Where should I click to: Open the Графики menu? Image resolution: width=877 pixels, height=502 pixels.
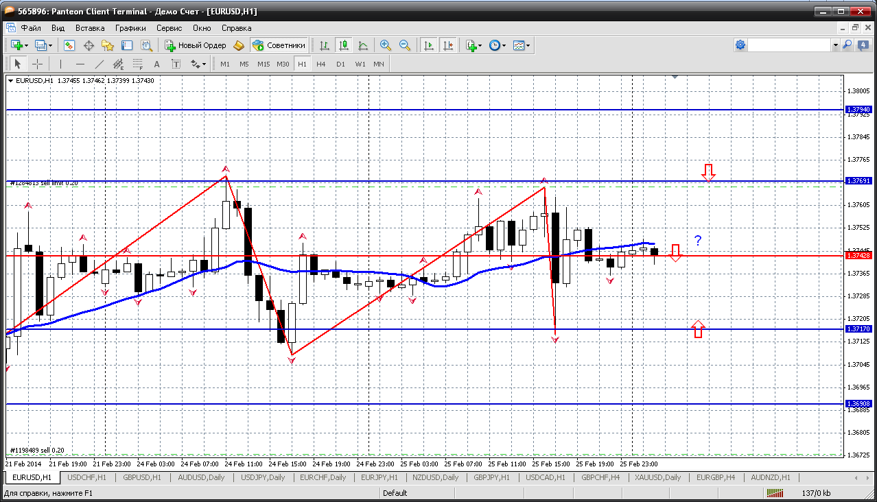tap(131, 28)
